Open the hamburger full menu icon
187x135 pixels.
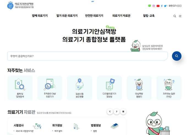point(180,16)
